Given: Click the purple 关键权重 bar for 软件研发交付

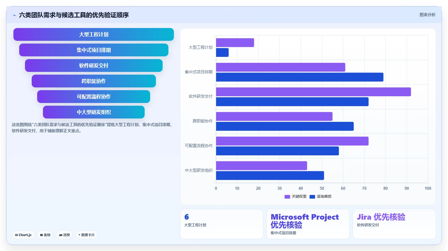Looking at the screenshot, I should pyautogui.click(x=313, y=92).
